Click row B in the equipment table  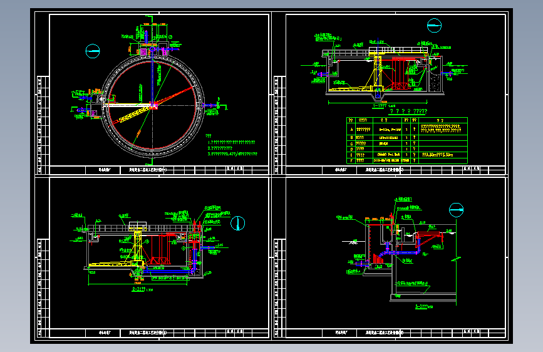coord(407,138)
